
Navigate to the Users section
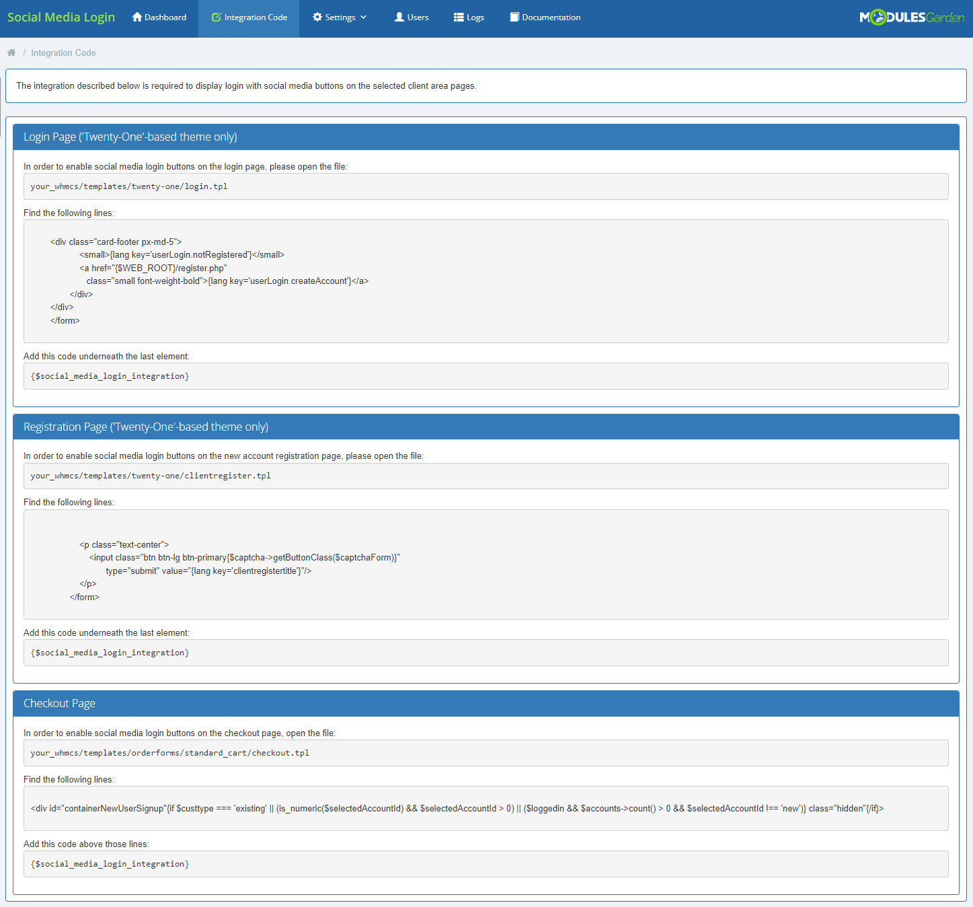(411, 17)
